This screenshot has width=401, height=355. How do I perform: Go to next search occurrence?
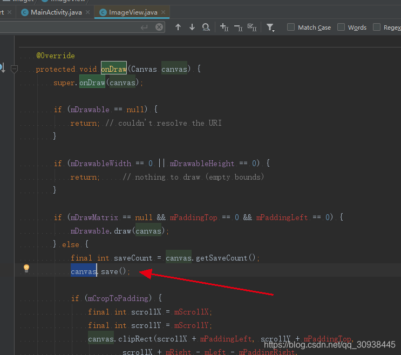[192, 27]
